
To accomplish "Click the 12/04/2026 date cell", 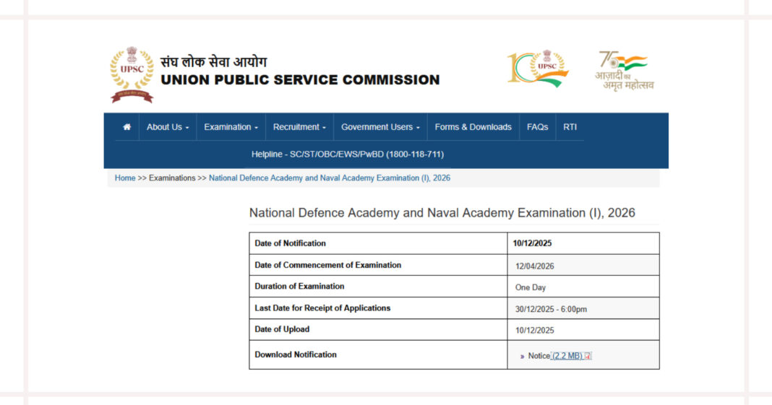I will [x=583, y=265].
